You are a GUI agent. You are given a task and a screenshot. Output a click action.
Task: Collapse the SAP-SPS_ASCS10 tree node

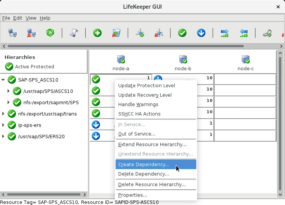click(3, 80)
